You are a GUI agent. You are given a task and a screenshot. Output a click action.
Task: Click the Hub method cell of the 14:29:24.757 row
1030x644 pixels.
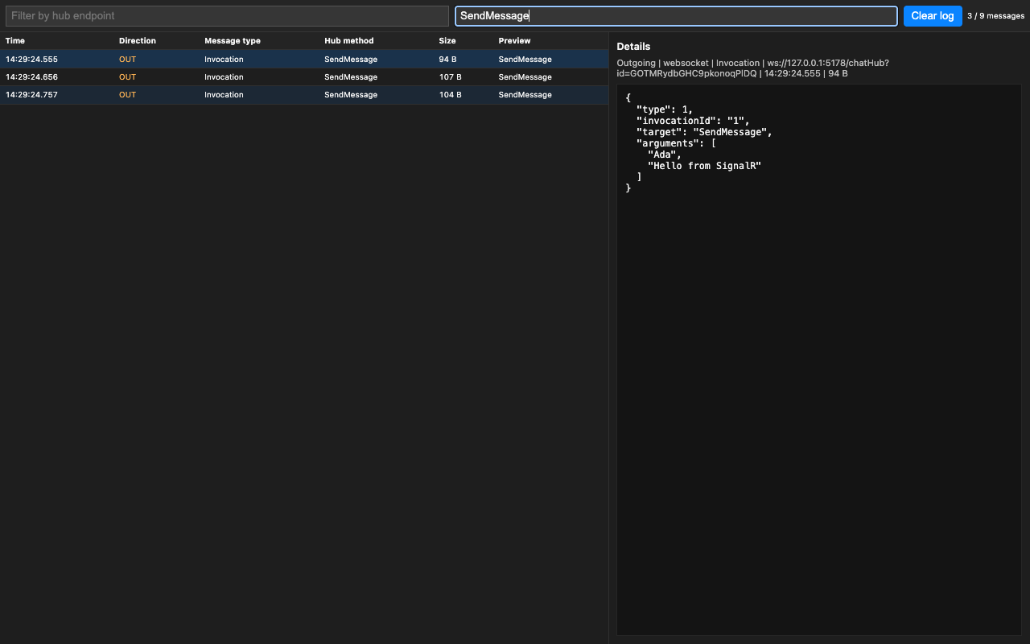[351, 95]
